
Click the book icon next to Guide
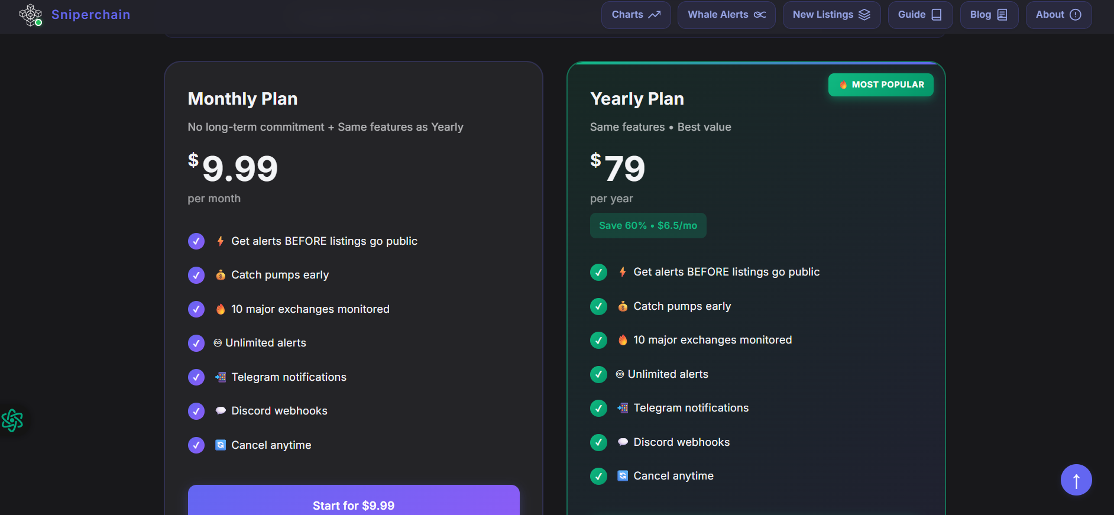point(937,15)
